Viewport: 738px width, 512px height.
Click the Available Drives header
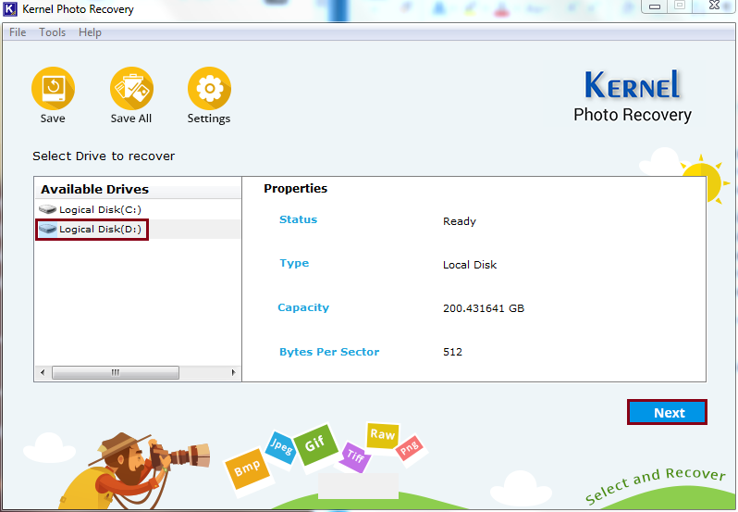(138, 189)
